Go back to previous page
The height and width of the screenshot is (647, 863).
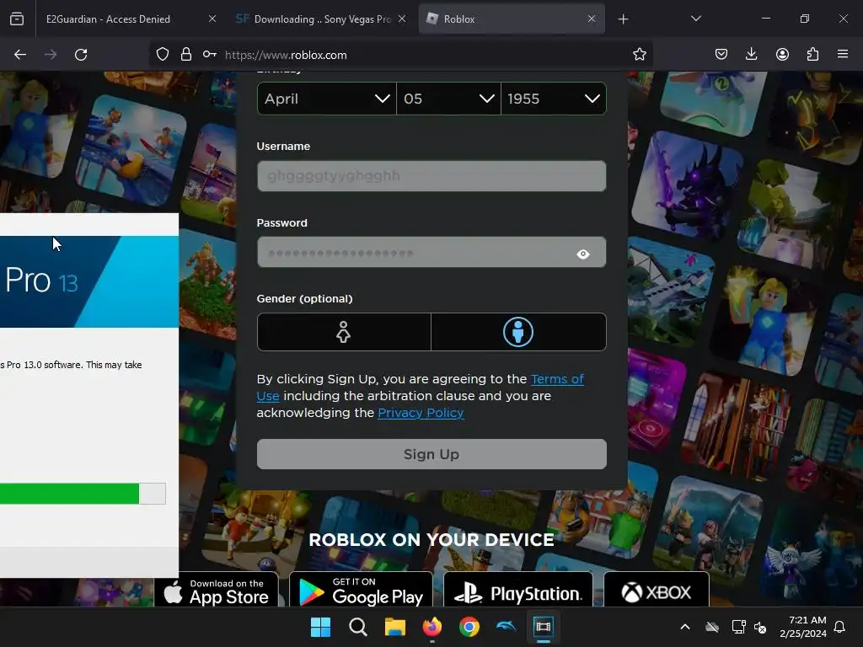click(20, 55)
